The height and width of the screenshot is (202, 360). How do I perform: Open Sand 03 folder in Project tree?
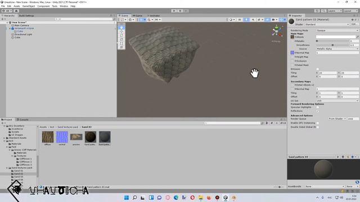click(19, 177)
